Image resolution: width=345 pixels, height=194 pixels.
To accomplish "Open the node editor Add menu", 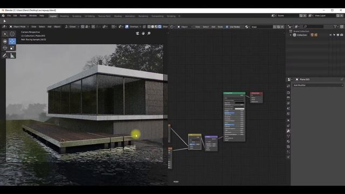I will (x=213, y=27).
